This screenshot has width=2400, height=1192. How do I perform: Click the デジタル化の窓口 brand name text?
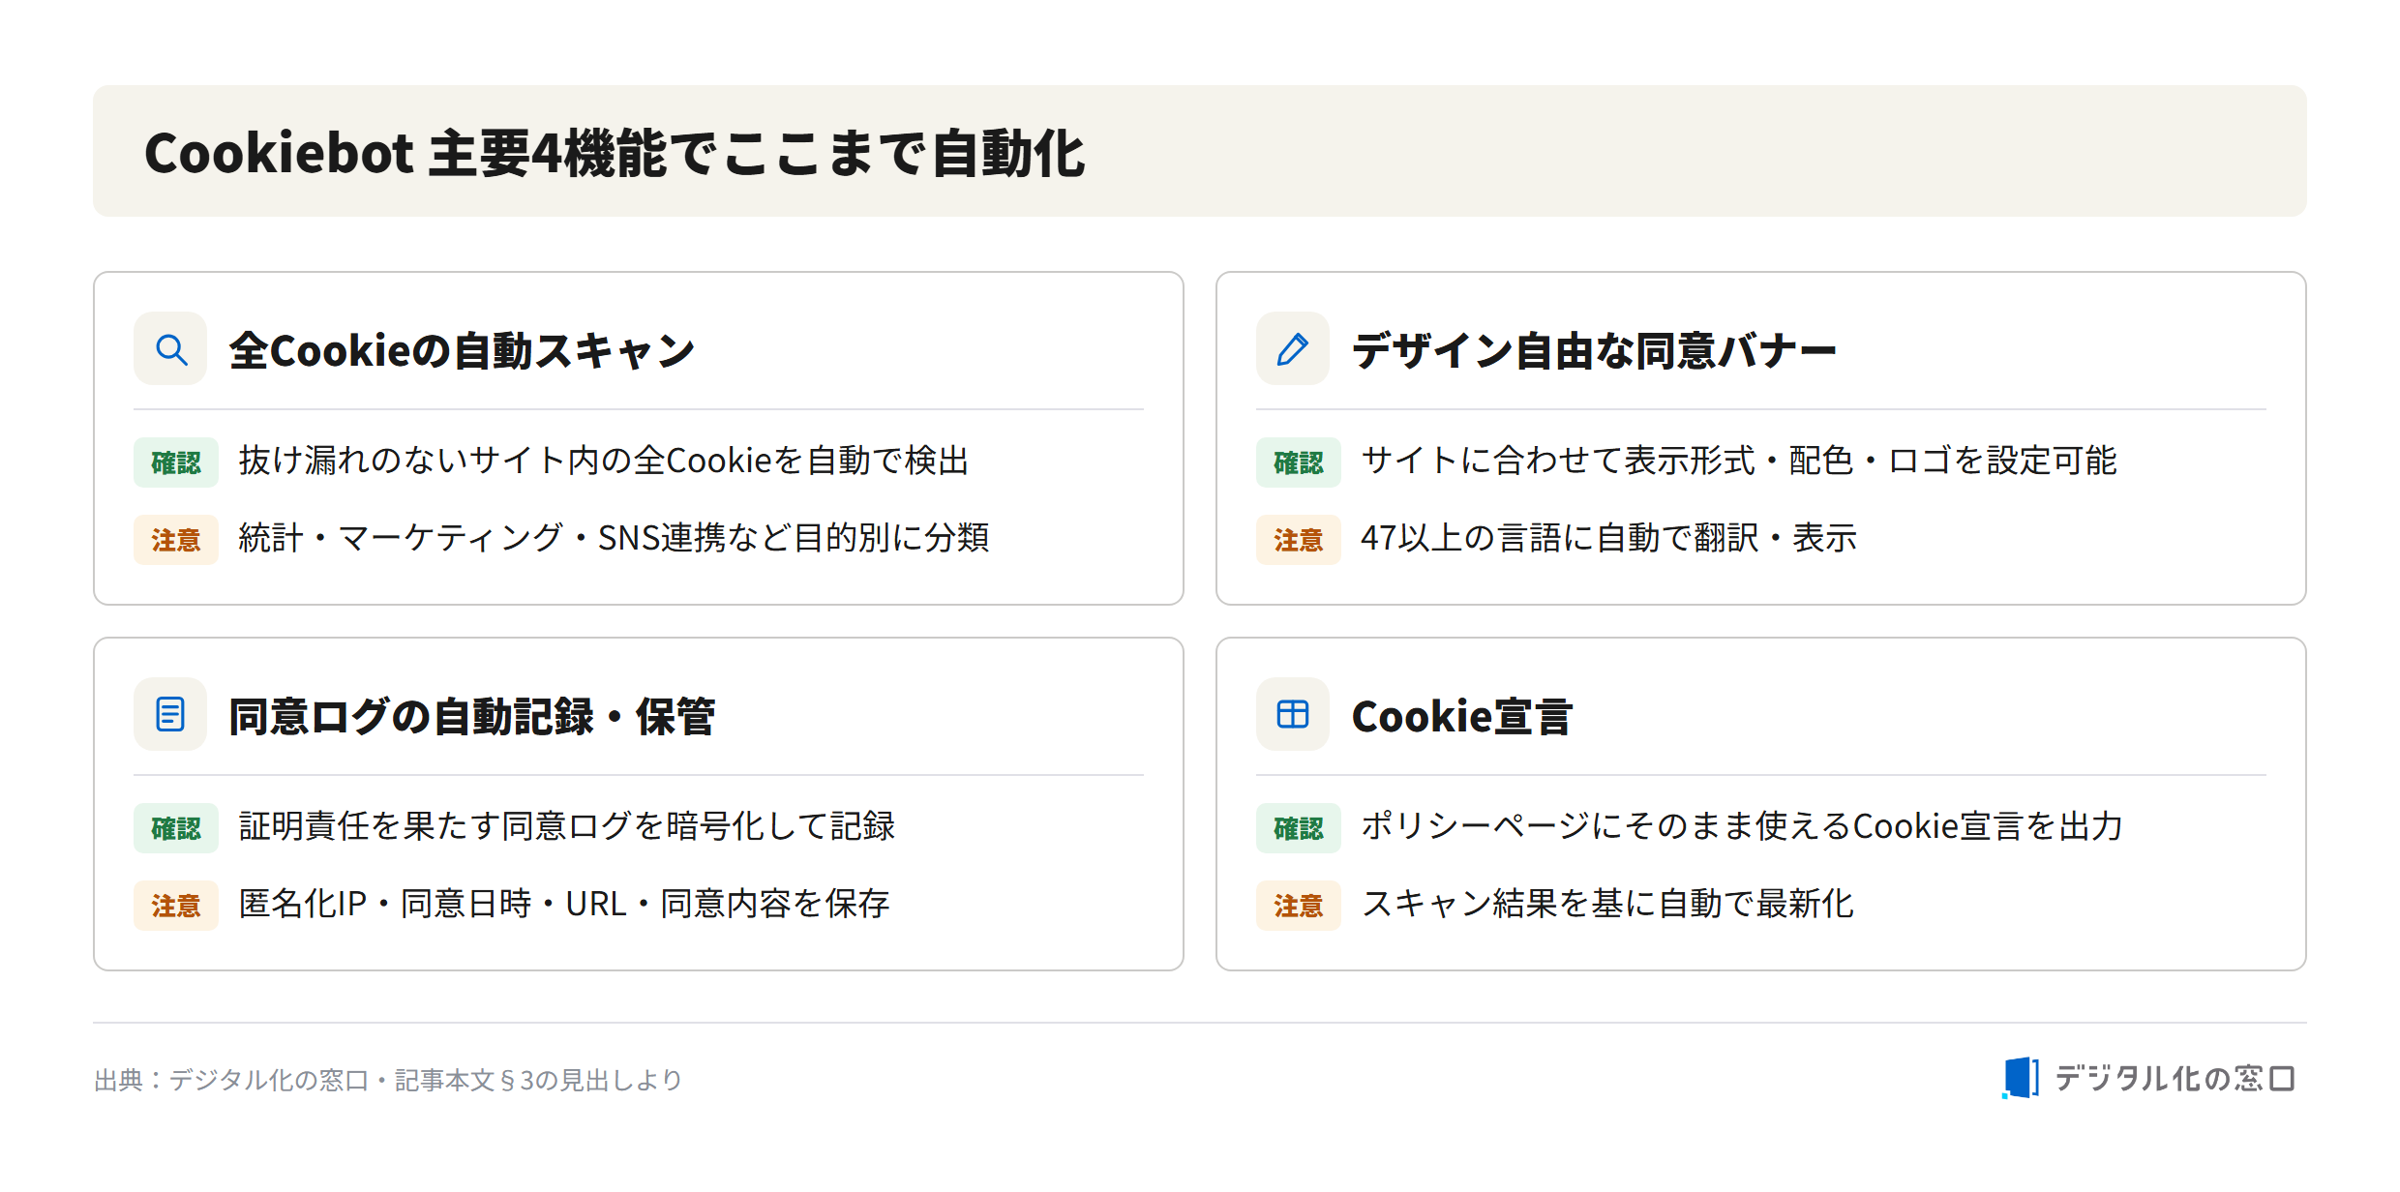tap(2175, 1079)
